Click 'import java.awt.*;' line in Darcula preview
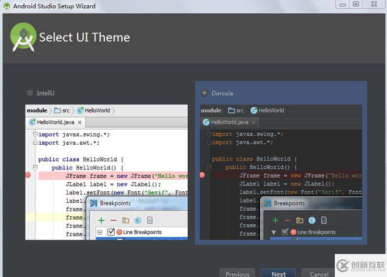The width and height of the screenshot is (387, 277). [243, 143]
